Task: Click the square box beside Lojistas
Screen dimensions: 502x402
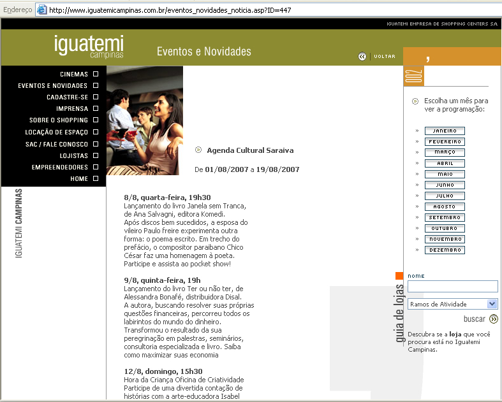Action: point(96,155)
